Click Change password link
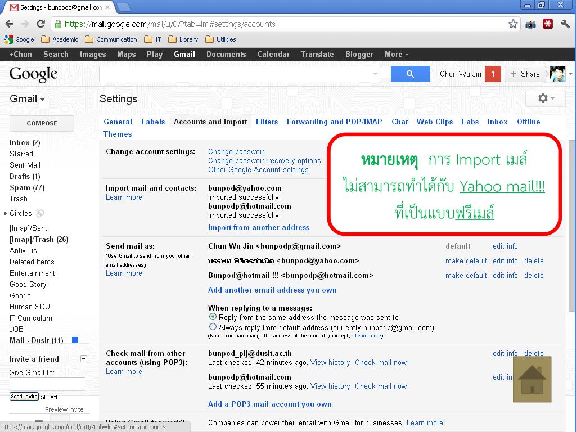The height and width of the screenshot is (432, 576). pos(237,152)
